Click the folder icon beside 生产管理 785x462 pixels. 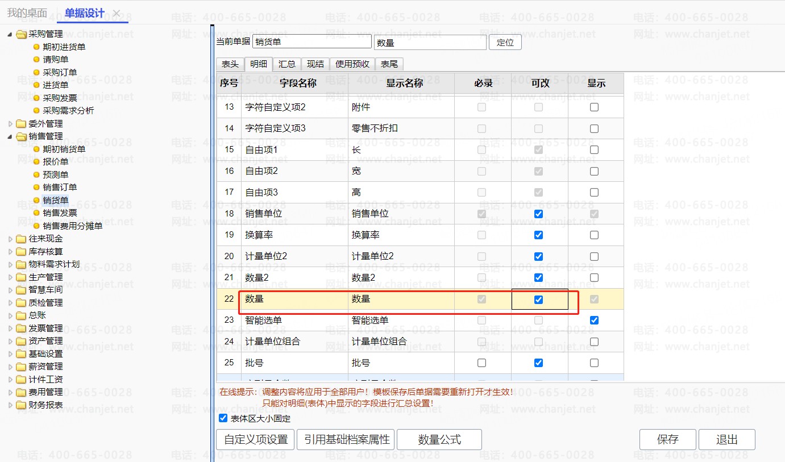click(x=22, y=277)
